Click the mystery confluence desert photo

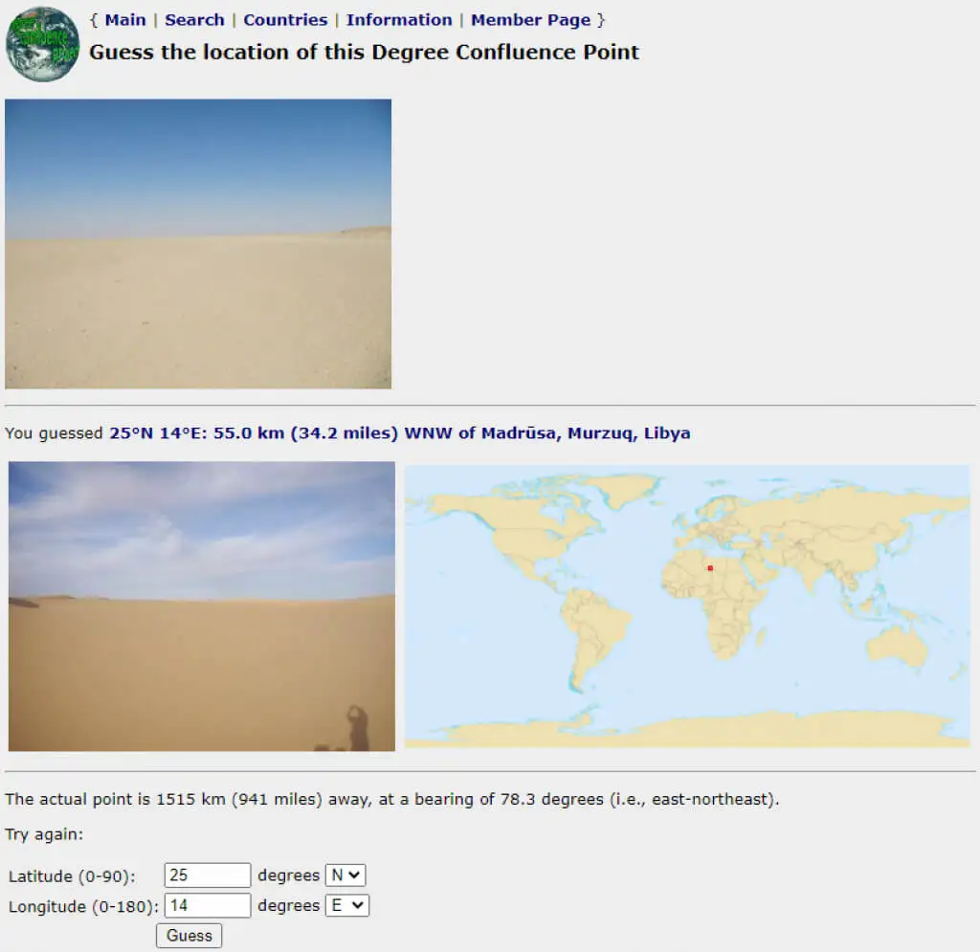[x=198, y=244]
